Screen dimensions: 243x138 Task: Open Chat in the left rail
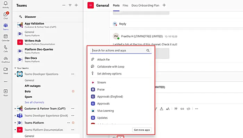pyautogui.click(x=6, y=15)
